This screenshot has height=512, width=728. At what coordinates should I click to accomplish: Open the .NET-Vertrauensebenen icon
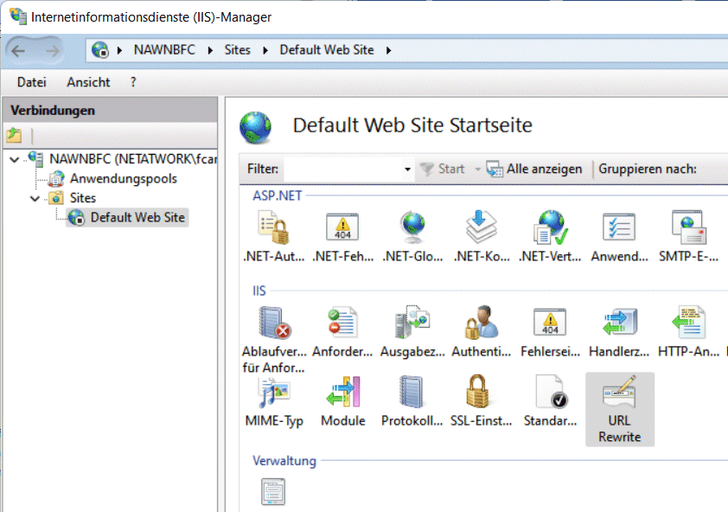click(x=550, y=227)
